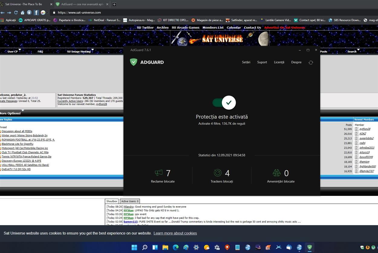The image size is (378, 253).
Task: Open Currently Active Users link
Action: click(70, 101)
